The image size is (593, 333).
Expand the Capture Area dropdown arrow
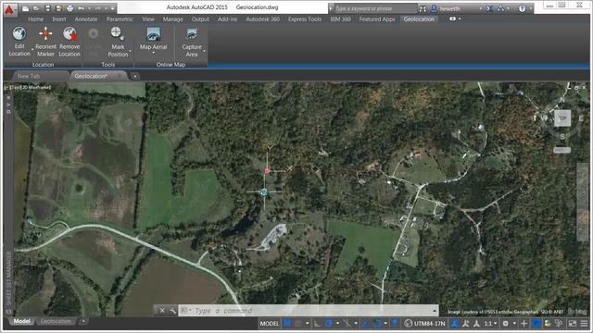pyautogui.click(x=204, y=51)
